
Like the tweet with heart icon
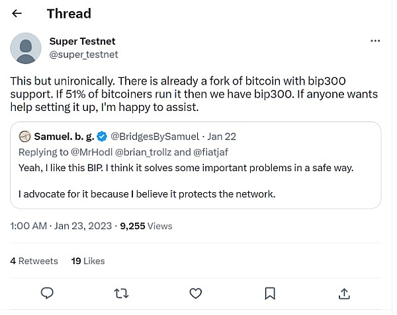click(196, 293)
